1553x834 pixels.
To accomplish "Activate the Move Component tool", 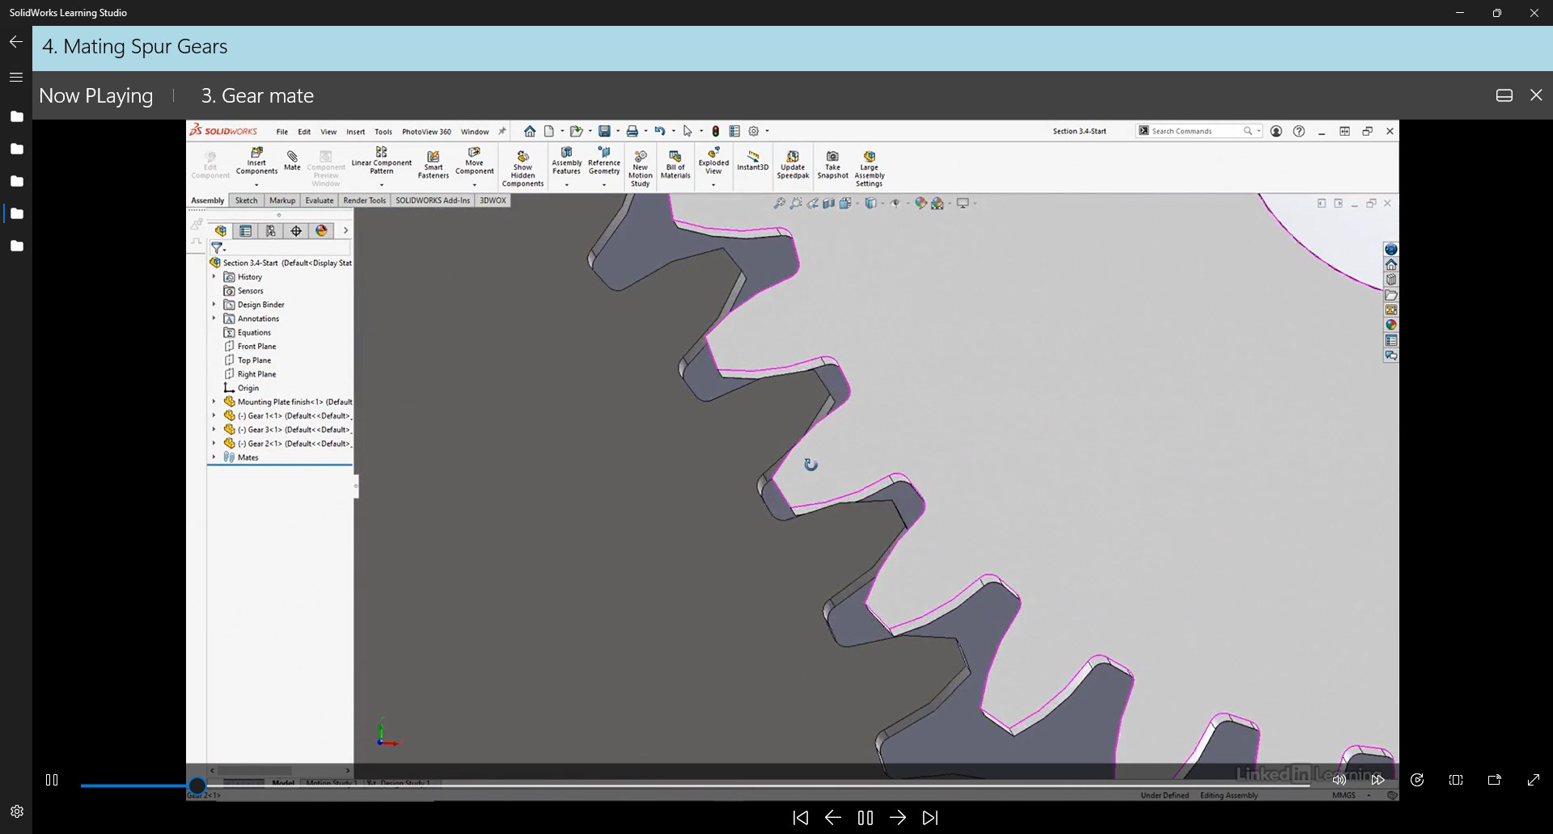I will point(474,162).
